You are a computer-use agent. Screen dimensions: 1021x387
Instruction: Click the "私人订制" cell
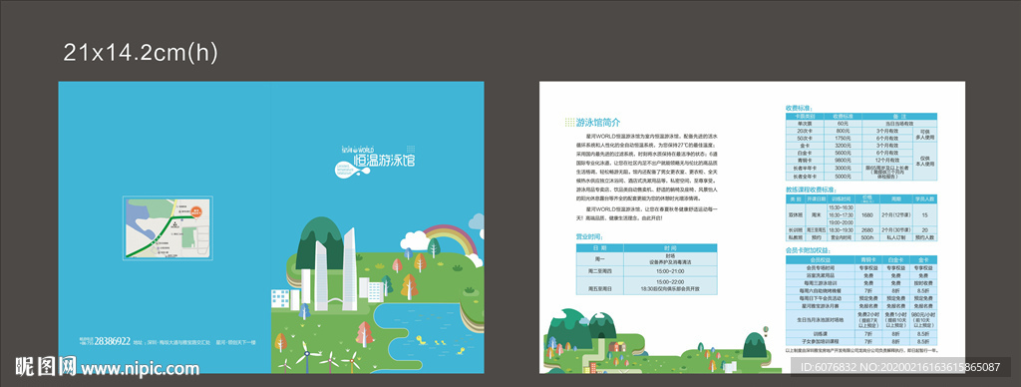click(896, 237)
